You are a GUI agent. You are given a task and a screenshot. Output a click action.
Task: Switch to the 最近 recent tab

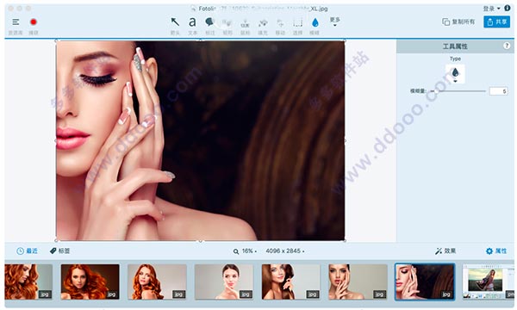coord(27,251)
